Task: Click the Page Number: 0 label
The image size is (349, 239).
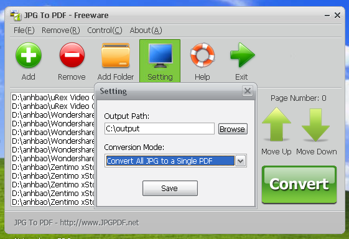Action: [x=299, y=98]
